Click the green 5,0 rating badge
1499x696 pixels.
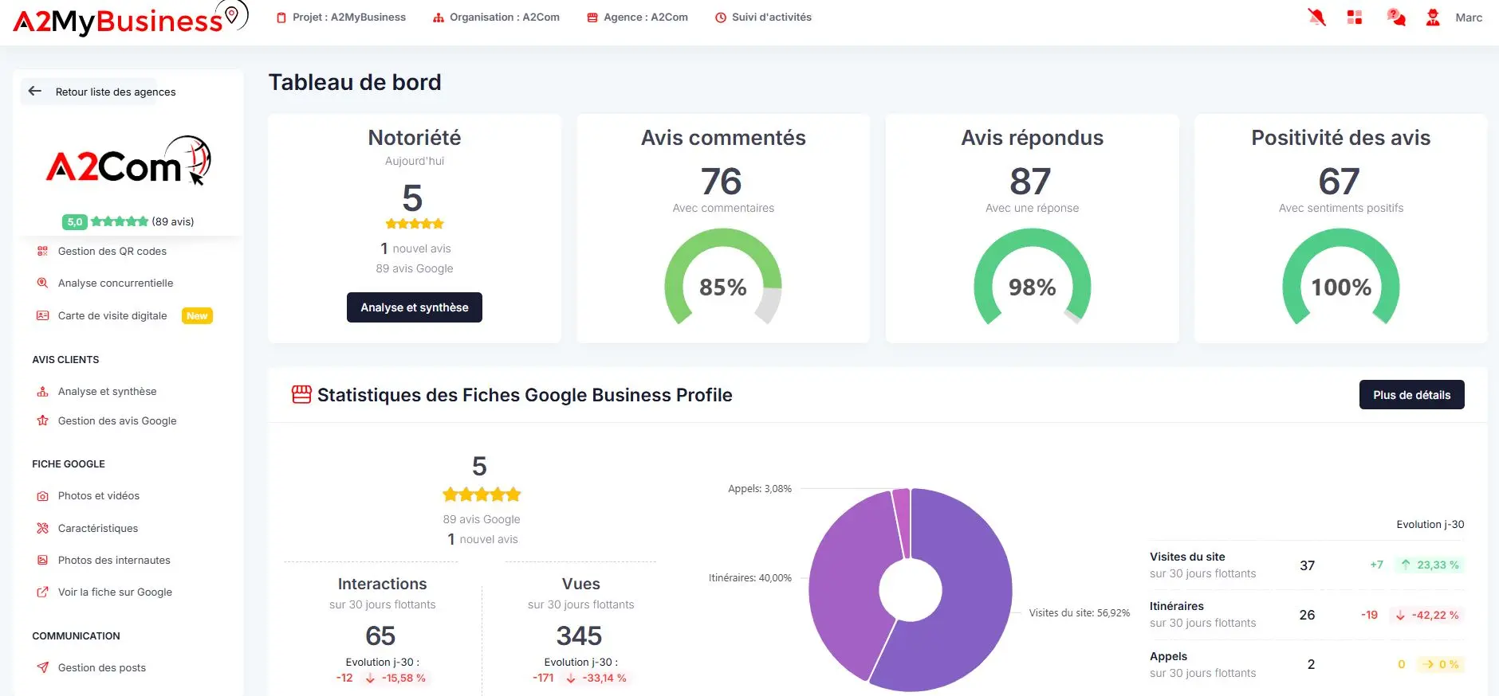74,221
